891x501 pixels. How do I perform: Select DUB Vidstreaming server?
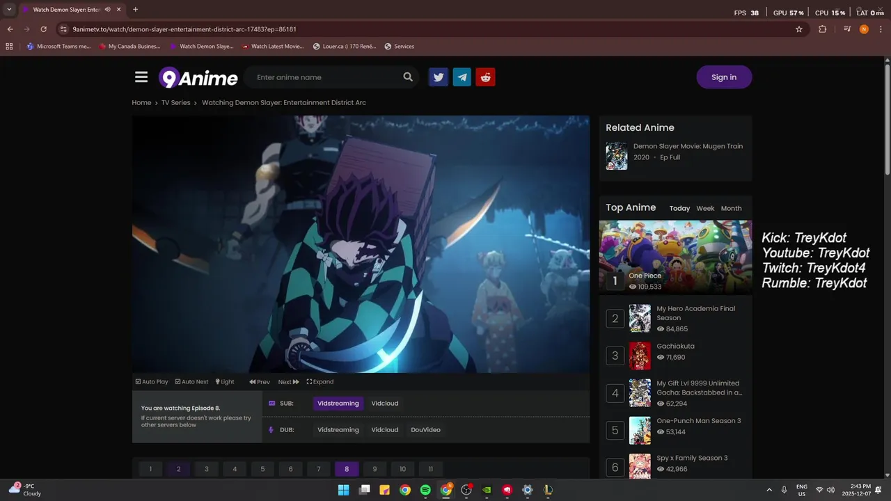tap(338, 430)
